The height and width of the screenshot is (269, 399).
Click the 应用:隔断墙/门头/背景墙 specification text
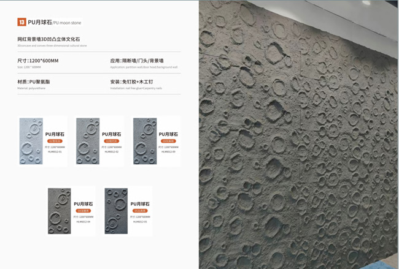137,61
